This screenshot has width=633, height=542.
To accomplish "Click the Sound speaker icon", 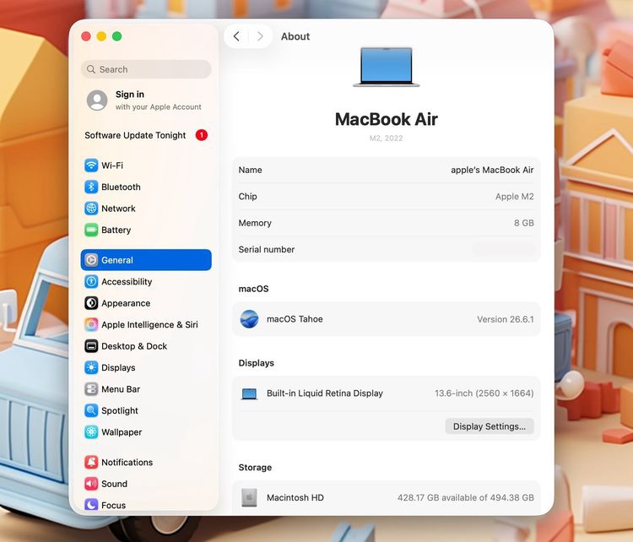I will (x=91, y=484).
